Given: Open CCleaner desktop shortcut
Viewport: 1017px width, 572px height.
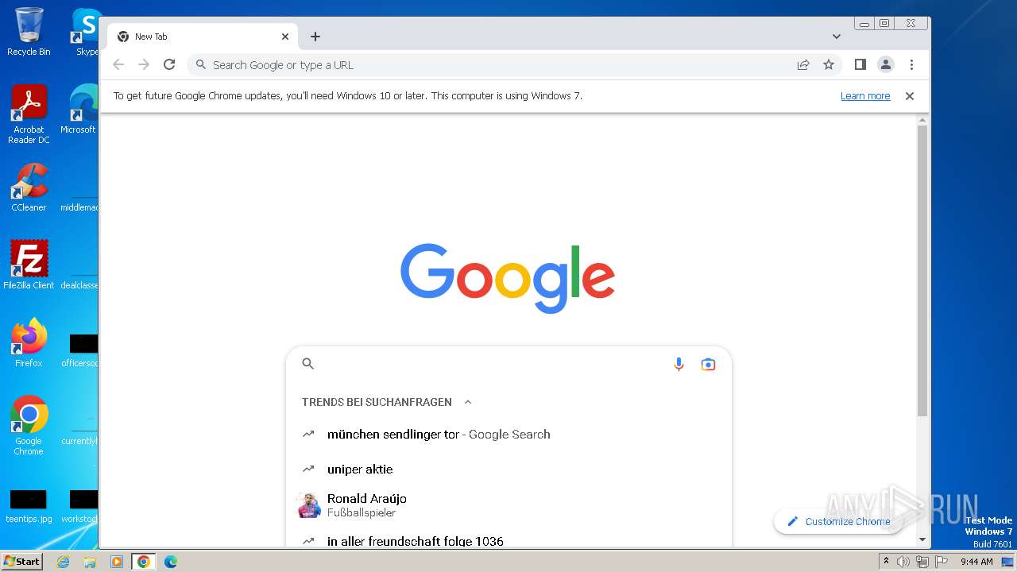Looking at the screenshot, I should [29, 187].
